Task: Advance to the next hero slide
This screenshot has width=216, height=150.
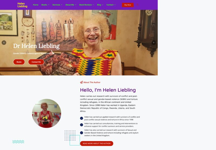Action: coord(154,43)
